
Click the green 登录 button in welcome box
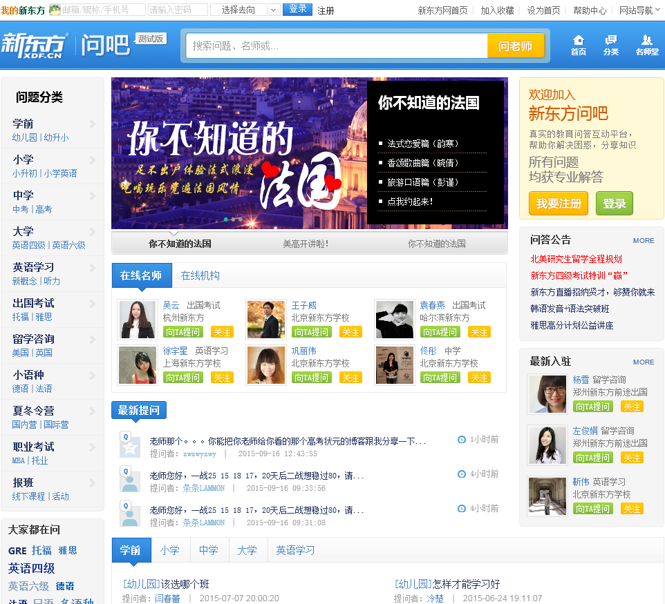pyautogui.click(x=614, y=204)
